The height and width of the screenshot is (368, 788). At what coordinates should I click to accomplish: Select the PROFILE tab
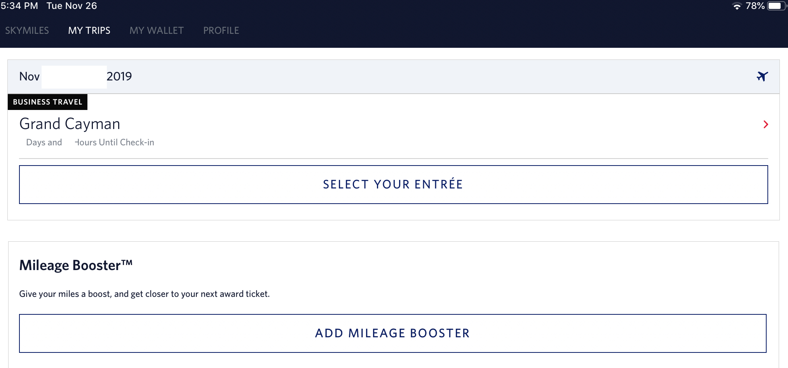click(221, 30)
